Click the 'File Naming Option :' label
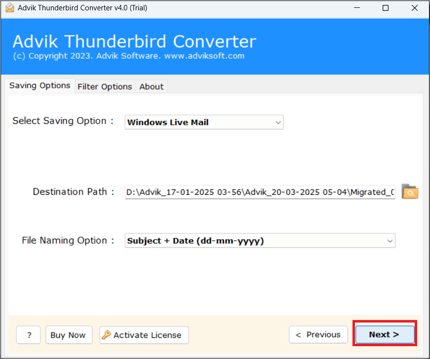This screenshot has width=430, height=359. [x=68, y=241]
